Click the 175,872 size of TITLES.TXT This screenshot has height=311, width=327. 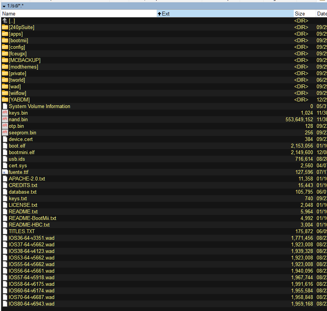(x=304, y=231)
